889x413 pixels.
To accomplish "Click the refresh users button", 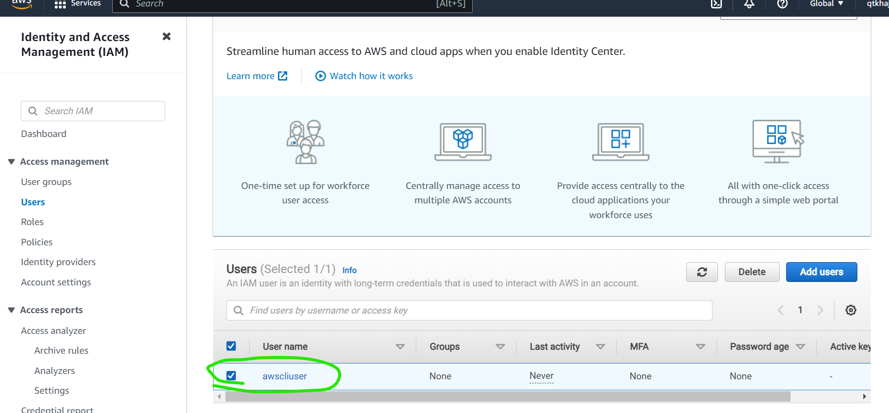I will [702, 272].
